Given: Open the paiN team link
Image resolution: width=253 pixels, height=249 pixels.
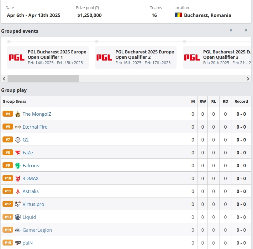Looking at the screenshot, I should point(28,243).
